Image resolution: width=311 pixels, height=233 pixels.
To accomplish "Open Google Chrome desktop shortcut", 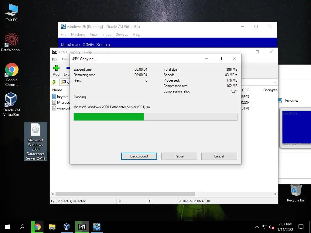I will pos(12,75).
